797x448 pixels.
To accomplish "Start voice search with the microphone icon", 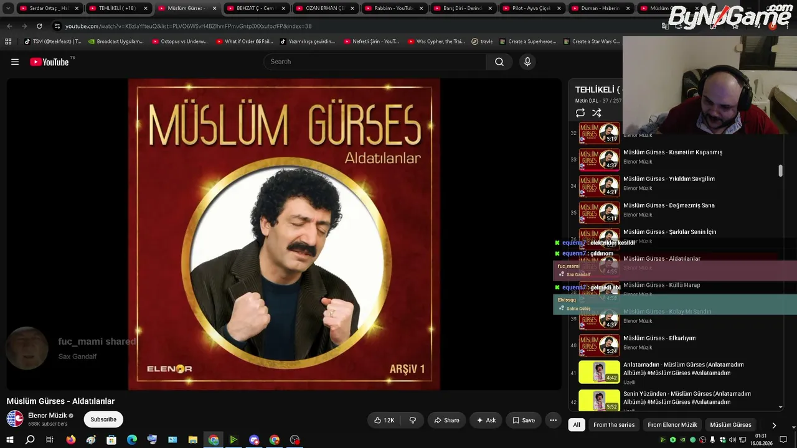I will (527, 62).
